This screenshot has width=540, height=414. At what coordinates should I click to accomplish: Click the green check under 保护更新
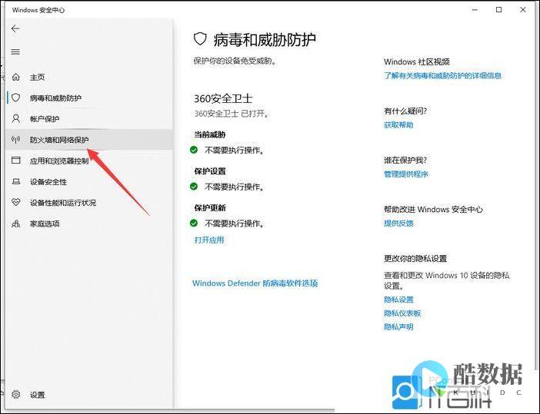tap(194, 224)
